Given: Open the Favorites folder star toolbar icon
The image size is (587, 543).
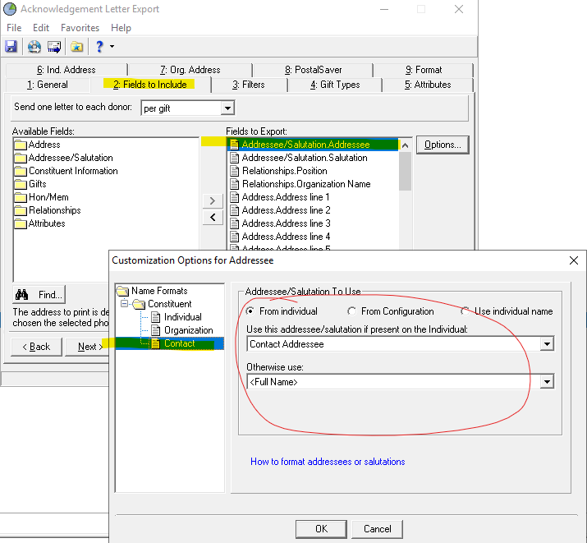Looking at the screenshot, I should point(76,47).
